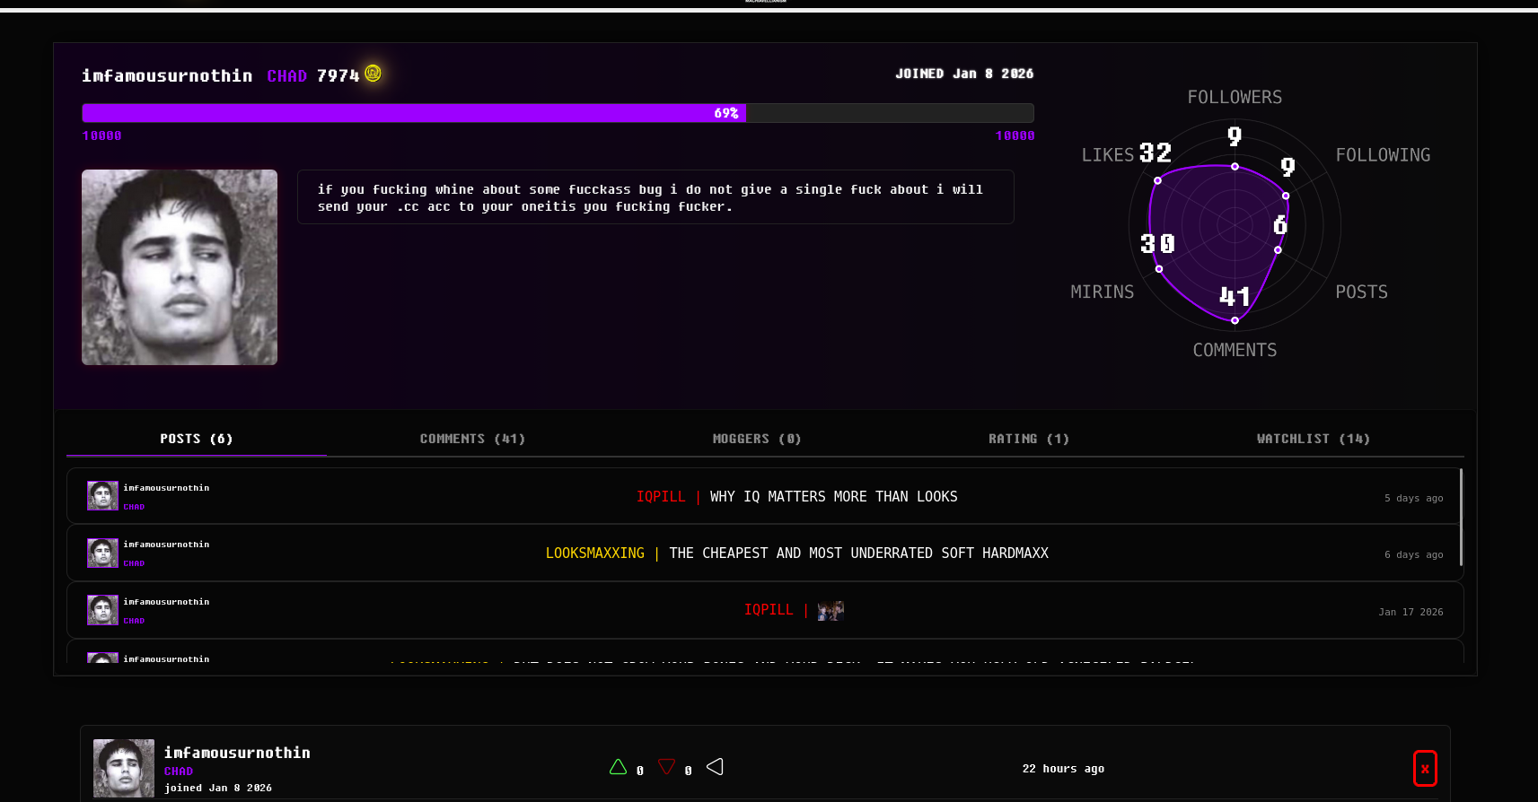
Task: Open the MOGGERS (0) tab
Action: pos(756,439)
